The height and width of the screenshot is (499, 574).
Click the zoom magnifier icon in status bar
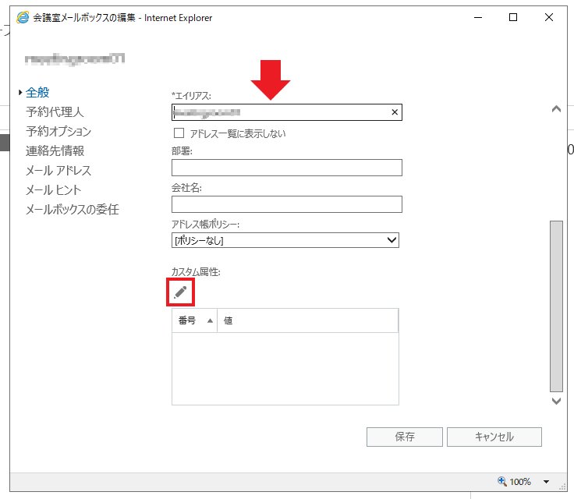coord(501,481)
